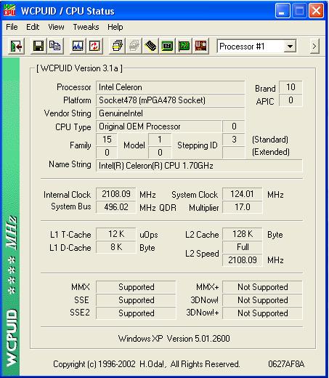Image resolution: width=329 pixels, height=378 pixels.
Task: Click the SSE2 Supported field
Action: 136,313
